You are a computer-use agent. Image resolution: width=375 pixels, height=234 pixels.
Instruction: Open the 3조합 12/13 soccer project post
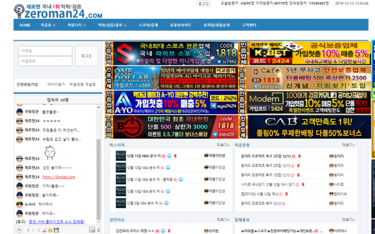pos(266,157)
